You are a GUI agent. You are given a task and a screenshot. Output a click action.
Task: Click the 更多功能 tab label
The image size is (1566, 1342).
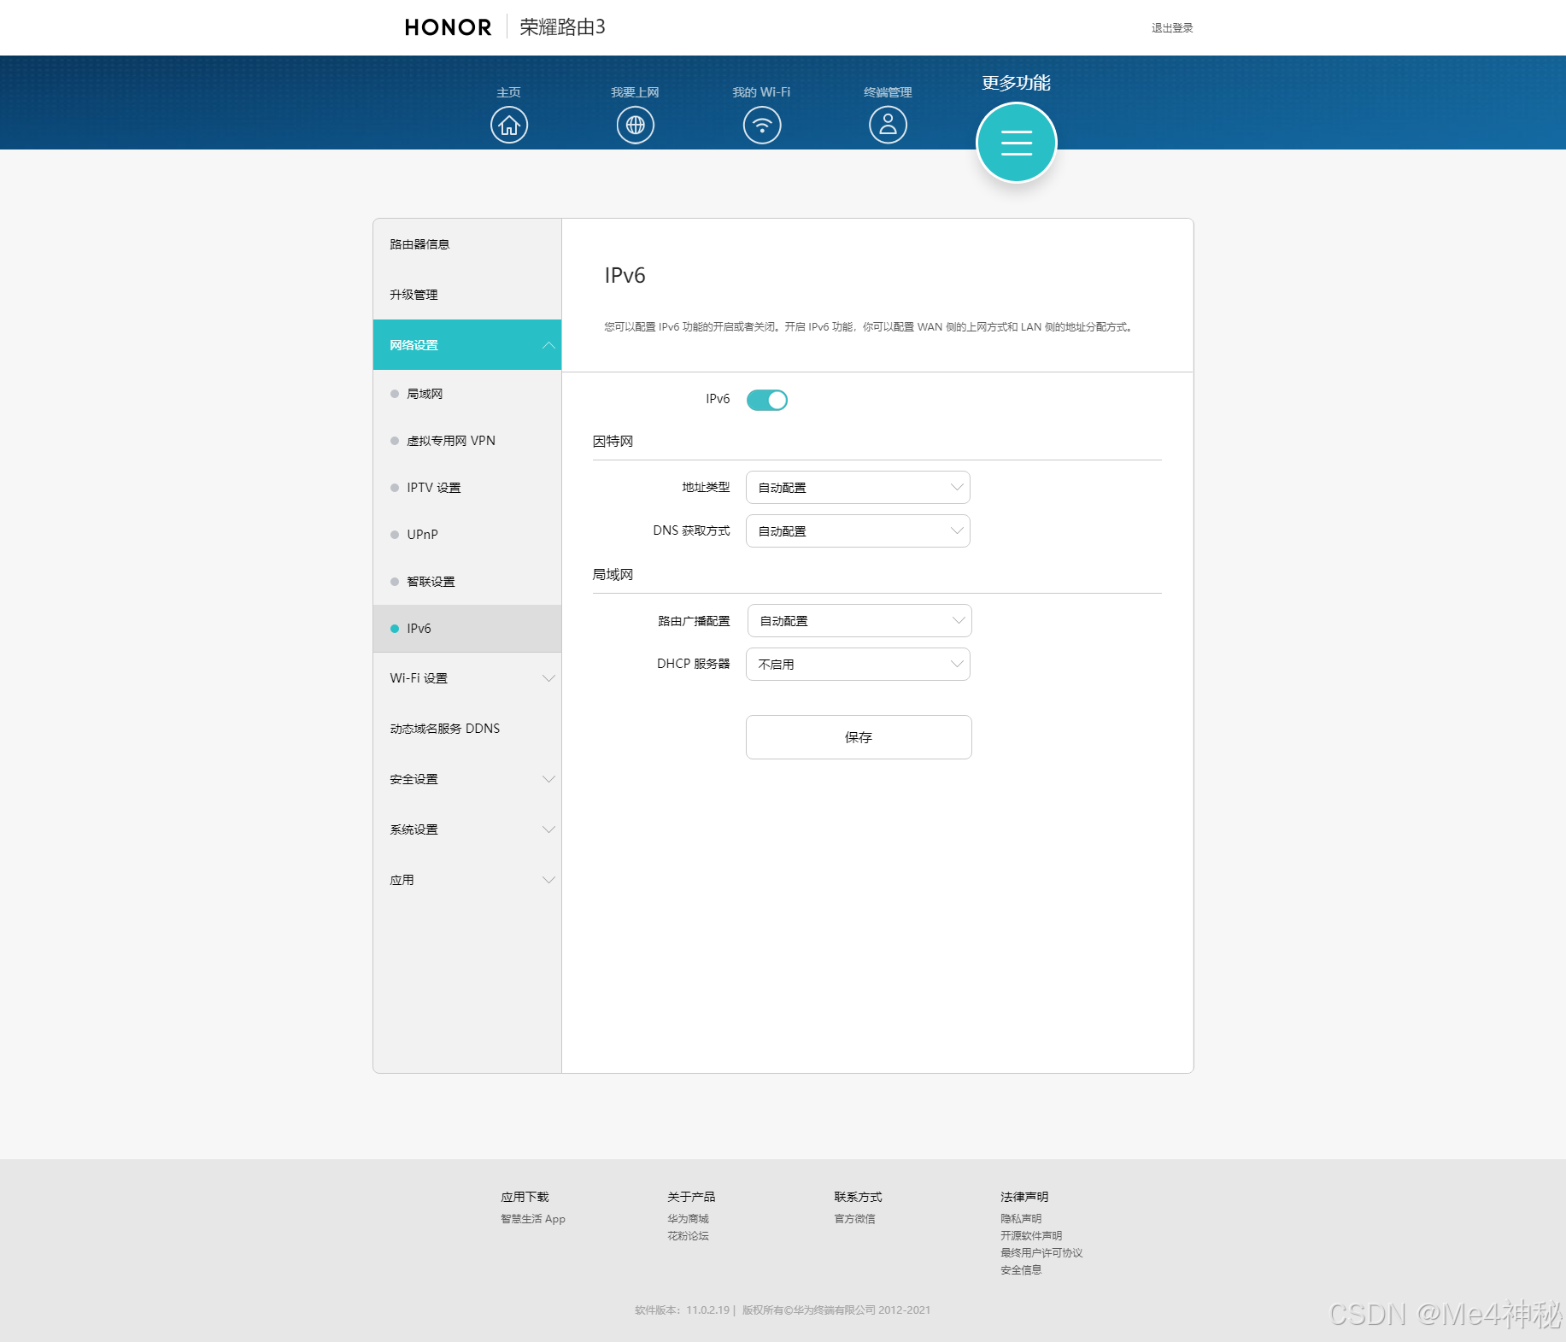coord(1017,83)
